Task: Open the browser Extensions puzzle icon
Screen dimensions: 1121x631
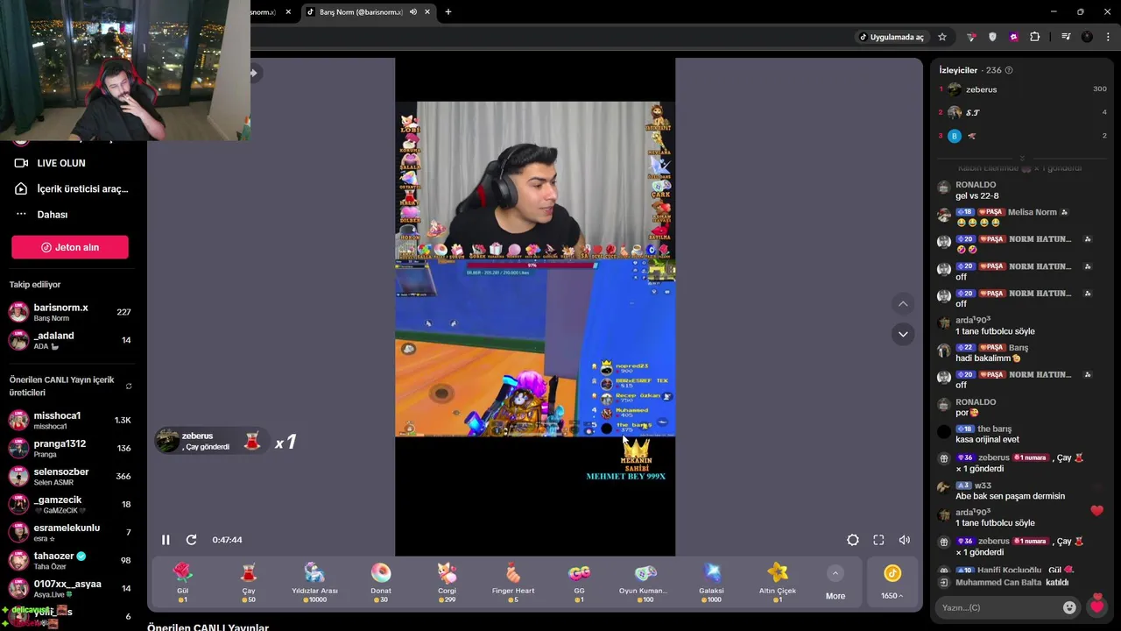Action: (x=1035, y=37)
